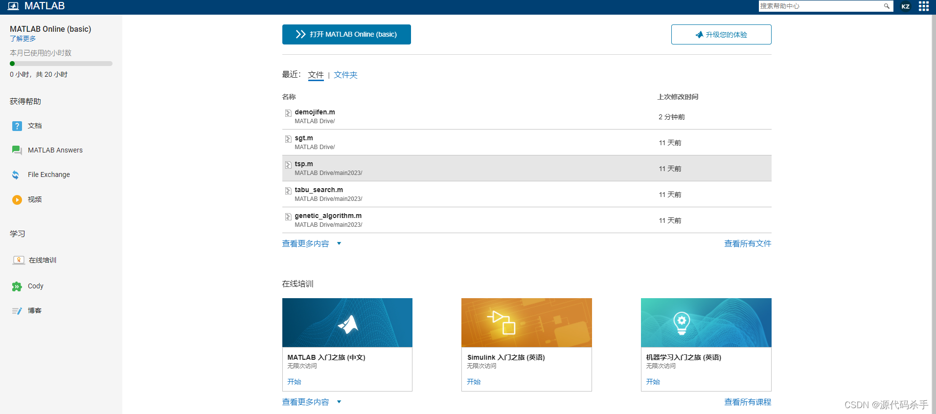
Task: Open 打开 MATLAB Online (basic) button
Action: coord(346,34)
